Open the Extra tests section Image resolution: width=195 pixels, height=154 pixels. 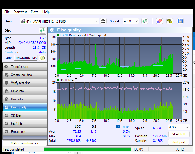click(x=25, y=132)
